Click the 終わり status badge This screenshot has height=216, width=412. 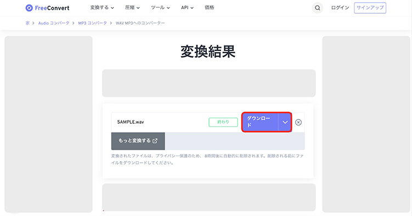point(223,122)
